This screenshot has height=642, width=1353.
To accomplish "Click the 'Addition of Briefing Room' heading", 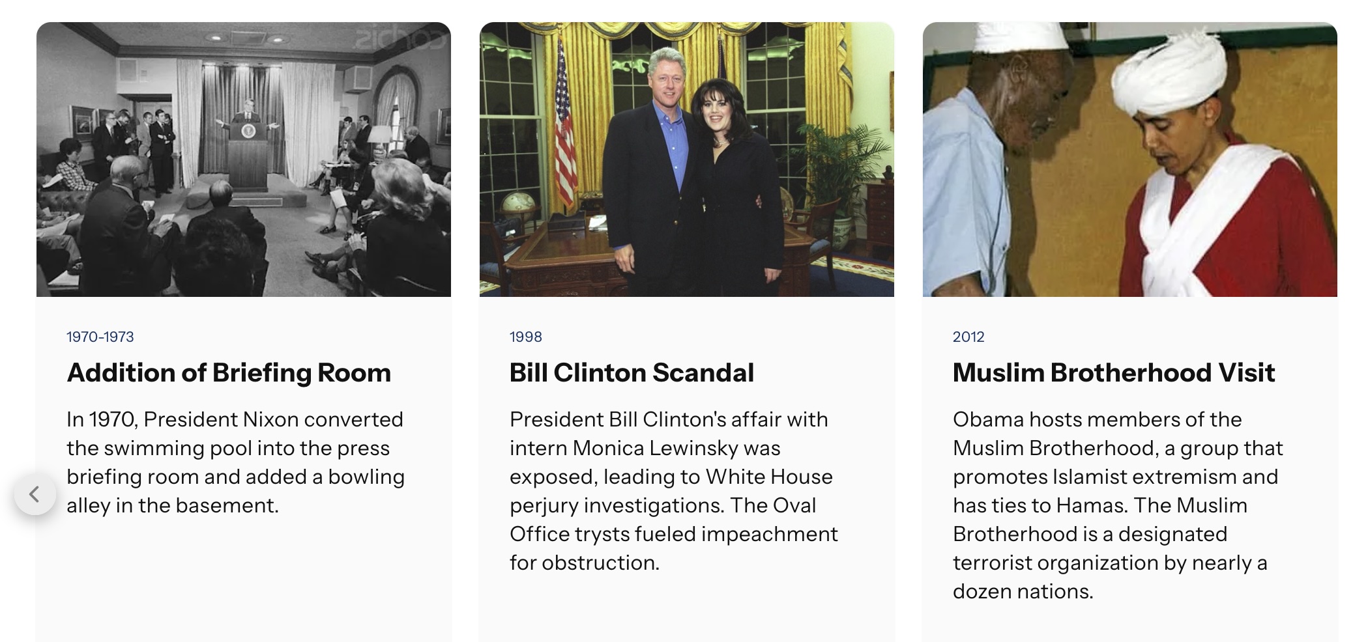I will (229, 372).
